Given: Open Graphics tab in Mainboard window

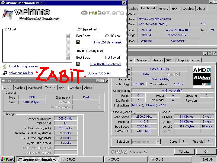Looking at the screenshot, I should pyautogui.click(x=188, y=9).
